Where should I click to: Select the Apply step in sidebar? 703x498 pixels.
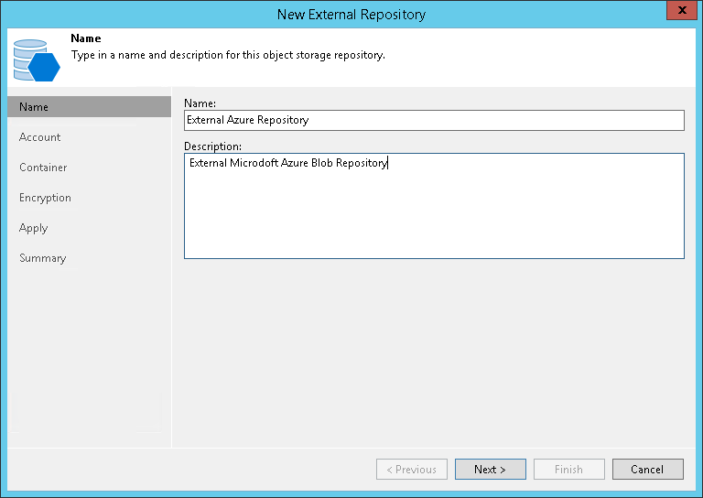[x=33, y=228]
